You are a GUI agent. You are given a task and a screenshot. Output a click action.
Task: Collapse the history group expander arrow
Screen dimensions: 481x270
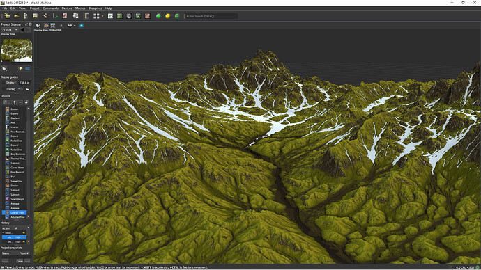coord(3,232)
